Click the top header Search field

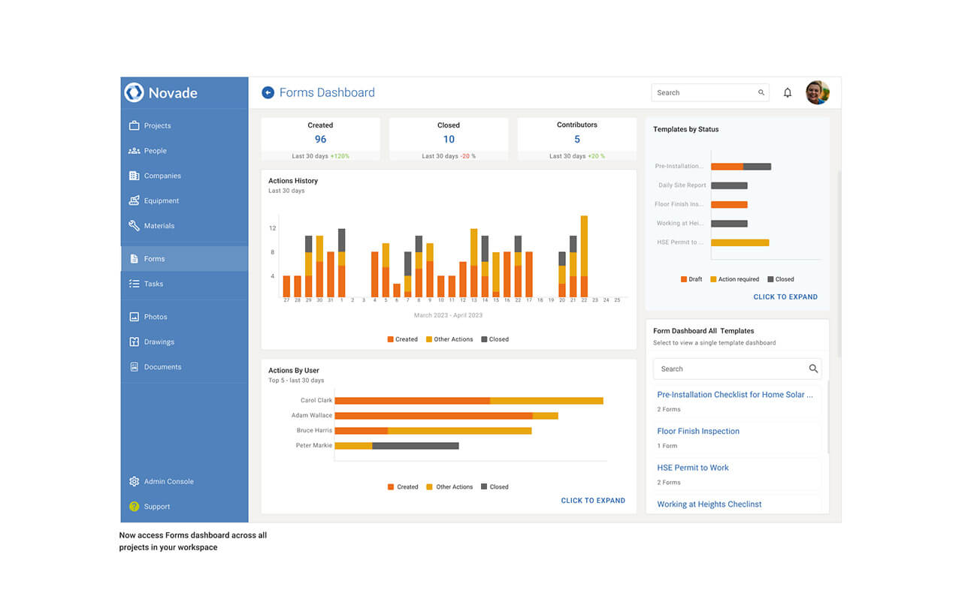coord(704,92)
